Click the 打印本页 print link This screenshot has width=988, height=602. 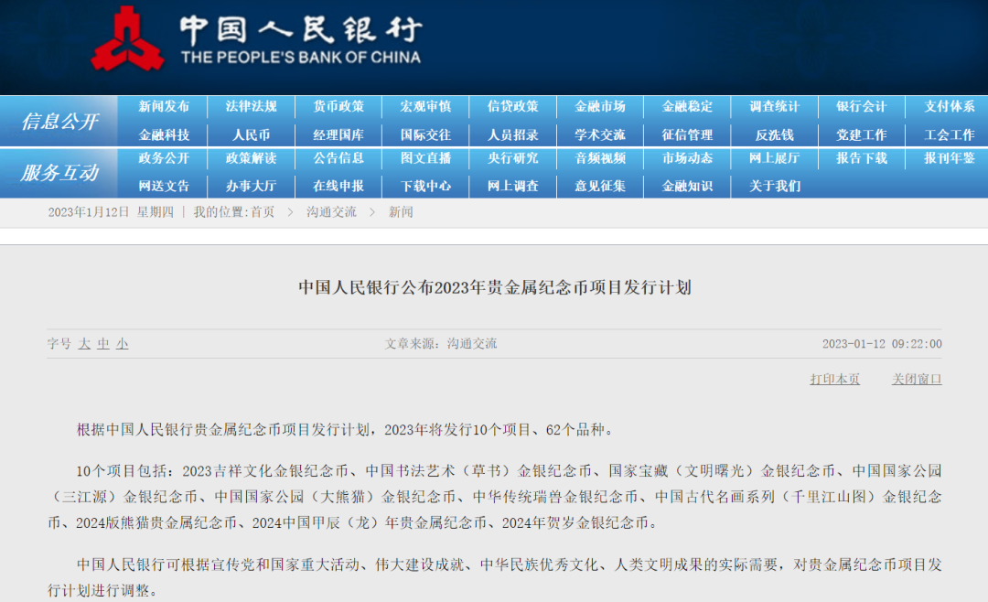coord(835,379)
